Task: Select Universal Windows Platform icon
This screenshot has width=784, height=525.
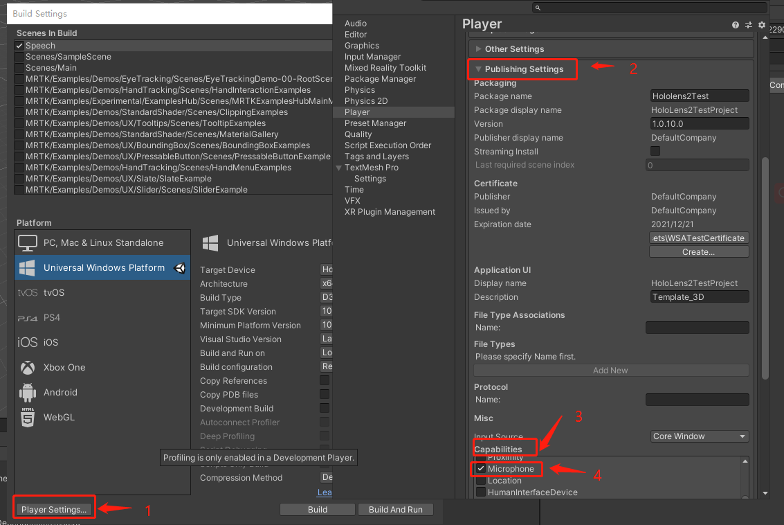Action: (x=27, y=268)
